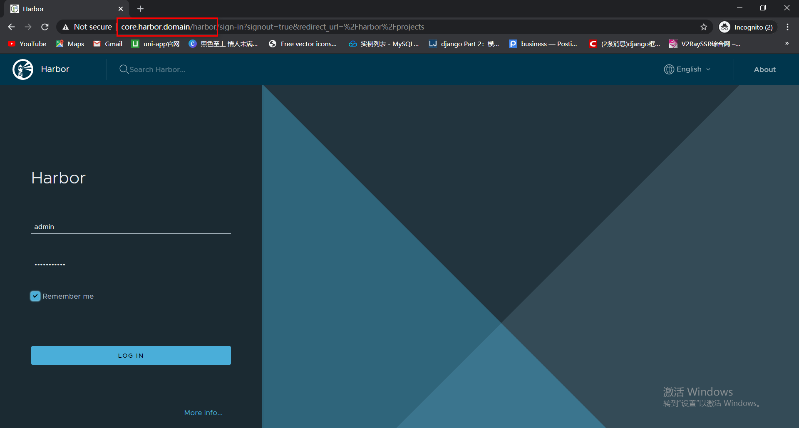Open the YouTube bookmark
The height and width of the screenshot is (428, 799).
click(27, 44)
